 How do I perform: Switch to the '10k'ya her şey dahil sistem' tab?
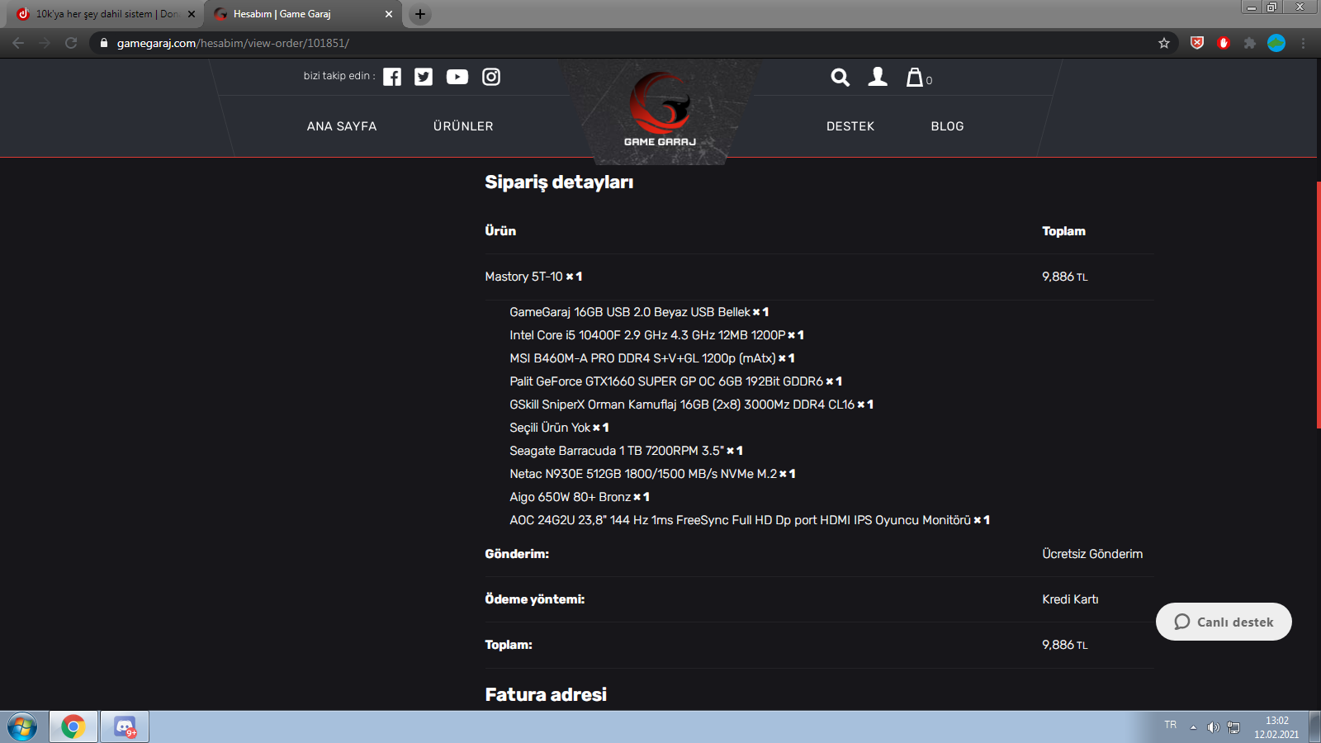click(x=106, y=14)
